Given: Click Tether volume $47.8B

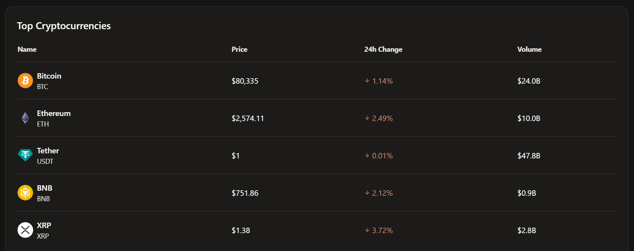Looking at the screenshot, I should [529, 156].
